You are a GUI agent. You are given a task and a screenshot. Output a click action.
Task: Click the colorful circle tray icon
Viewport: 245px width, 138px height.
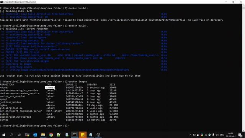(202, 135)
